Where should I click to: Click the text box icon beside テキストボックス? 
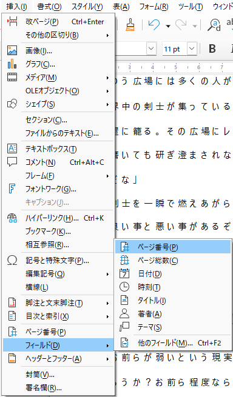pyautogui.click(x=12, y=148)
